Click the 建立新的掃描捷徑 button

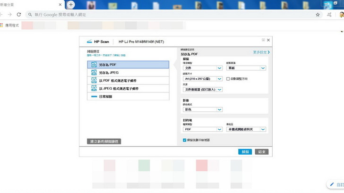click(104, 141)
